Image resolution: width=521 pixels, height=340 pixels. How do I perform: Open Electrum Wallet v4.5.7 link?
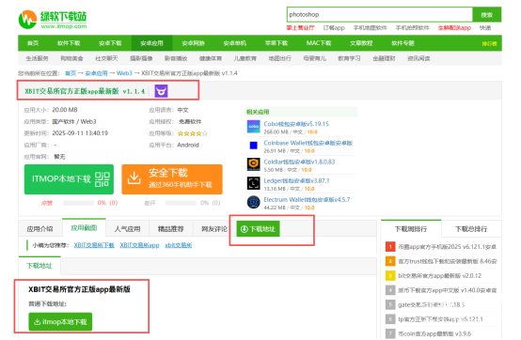click(307, 199)
